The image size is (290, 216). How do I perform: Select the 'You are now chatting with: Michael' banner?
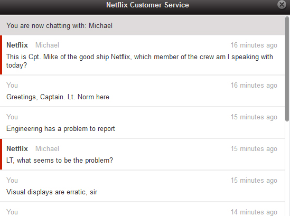pos(142,25)
